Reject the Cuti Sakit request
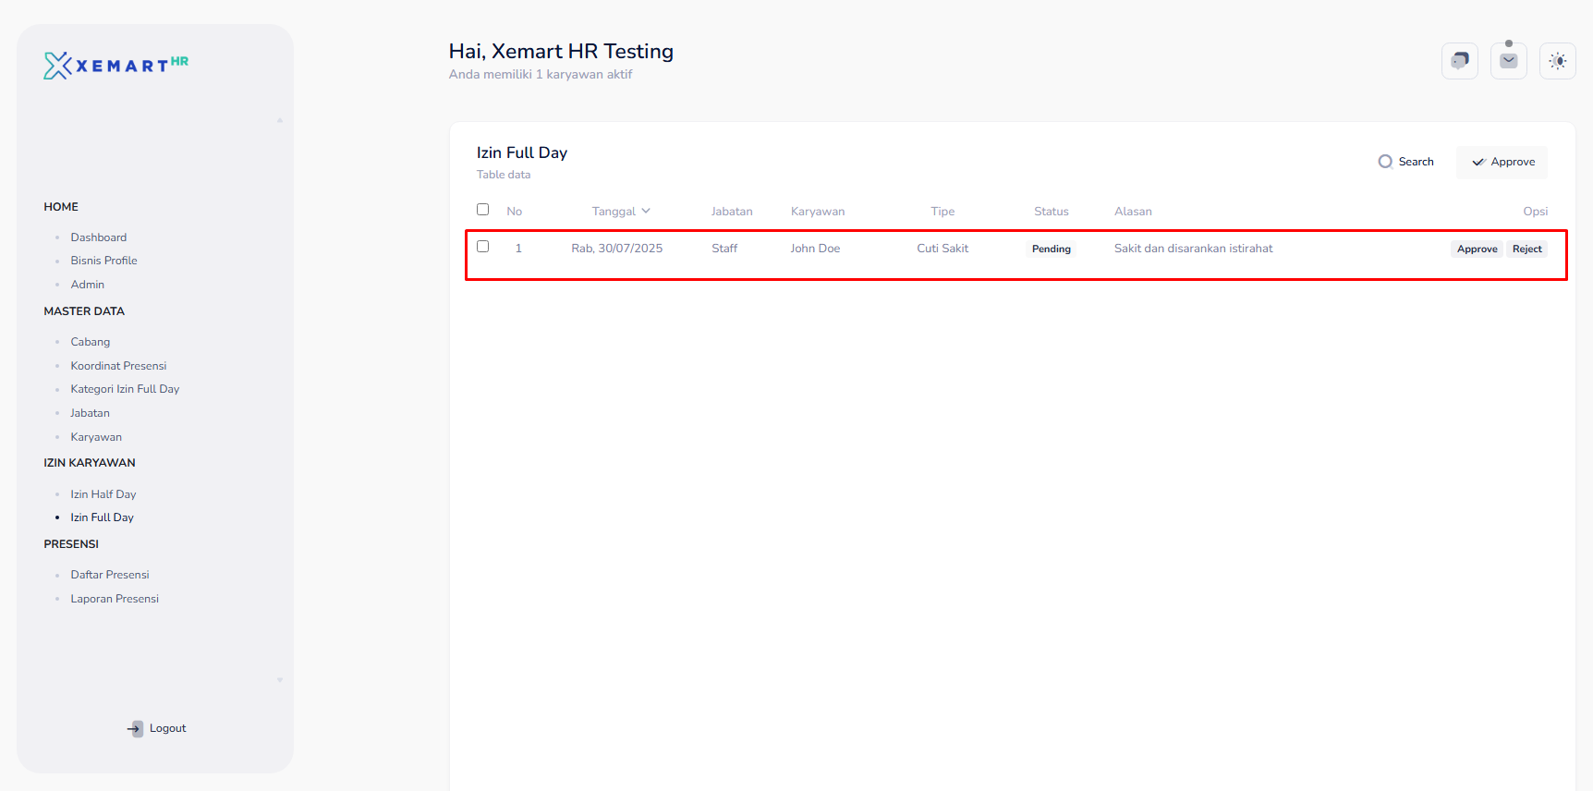Viewport: 1593px width, 791px height. click(x=1526, y=249)
